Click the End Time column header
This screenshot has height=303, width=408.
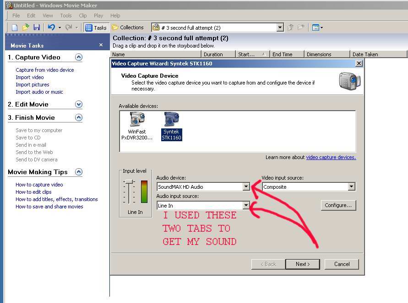287,54
